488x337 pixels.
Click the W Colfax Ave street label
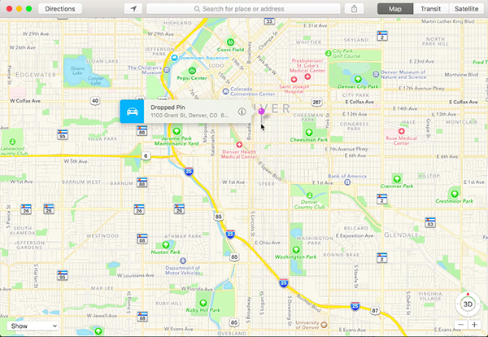coord(25,101)
